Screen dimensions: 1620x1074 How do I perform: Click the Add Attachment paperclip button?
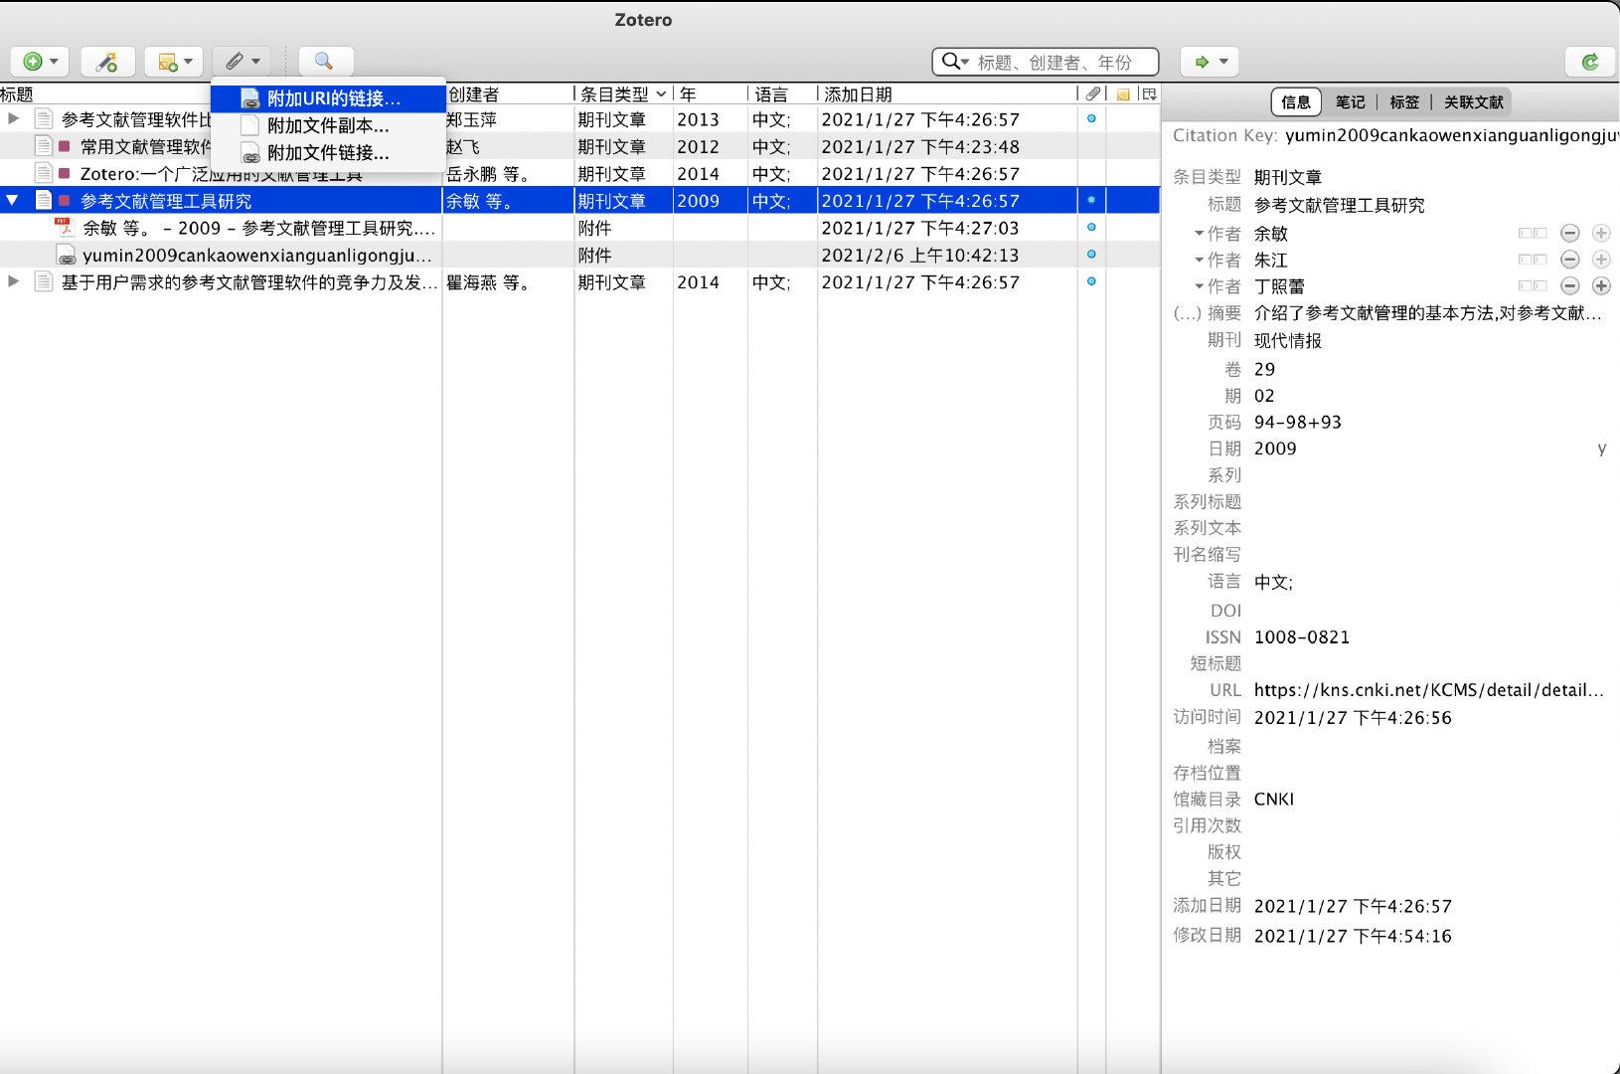point(242,62)
